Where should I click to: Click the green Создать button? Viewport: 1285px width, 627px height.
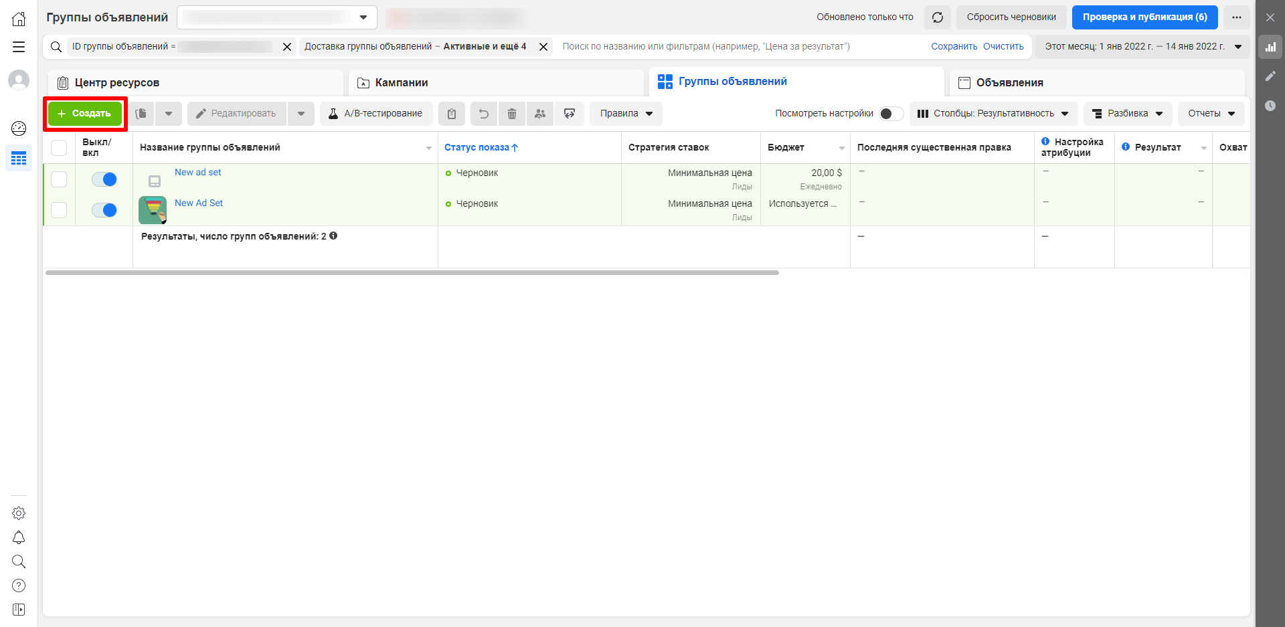pyautogui.click(x=85, y=114)
